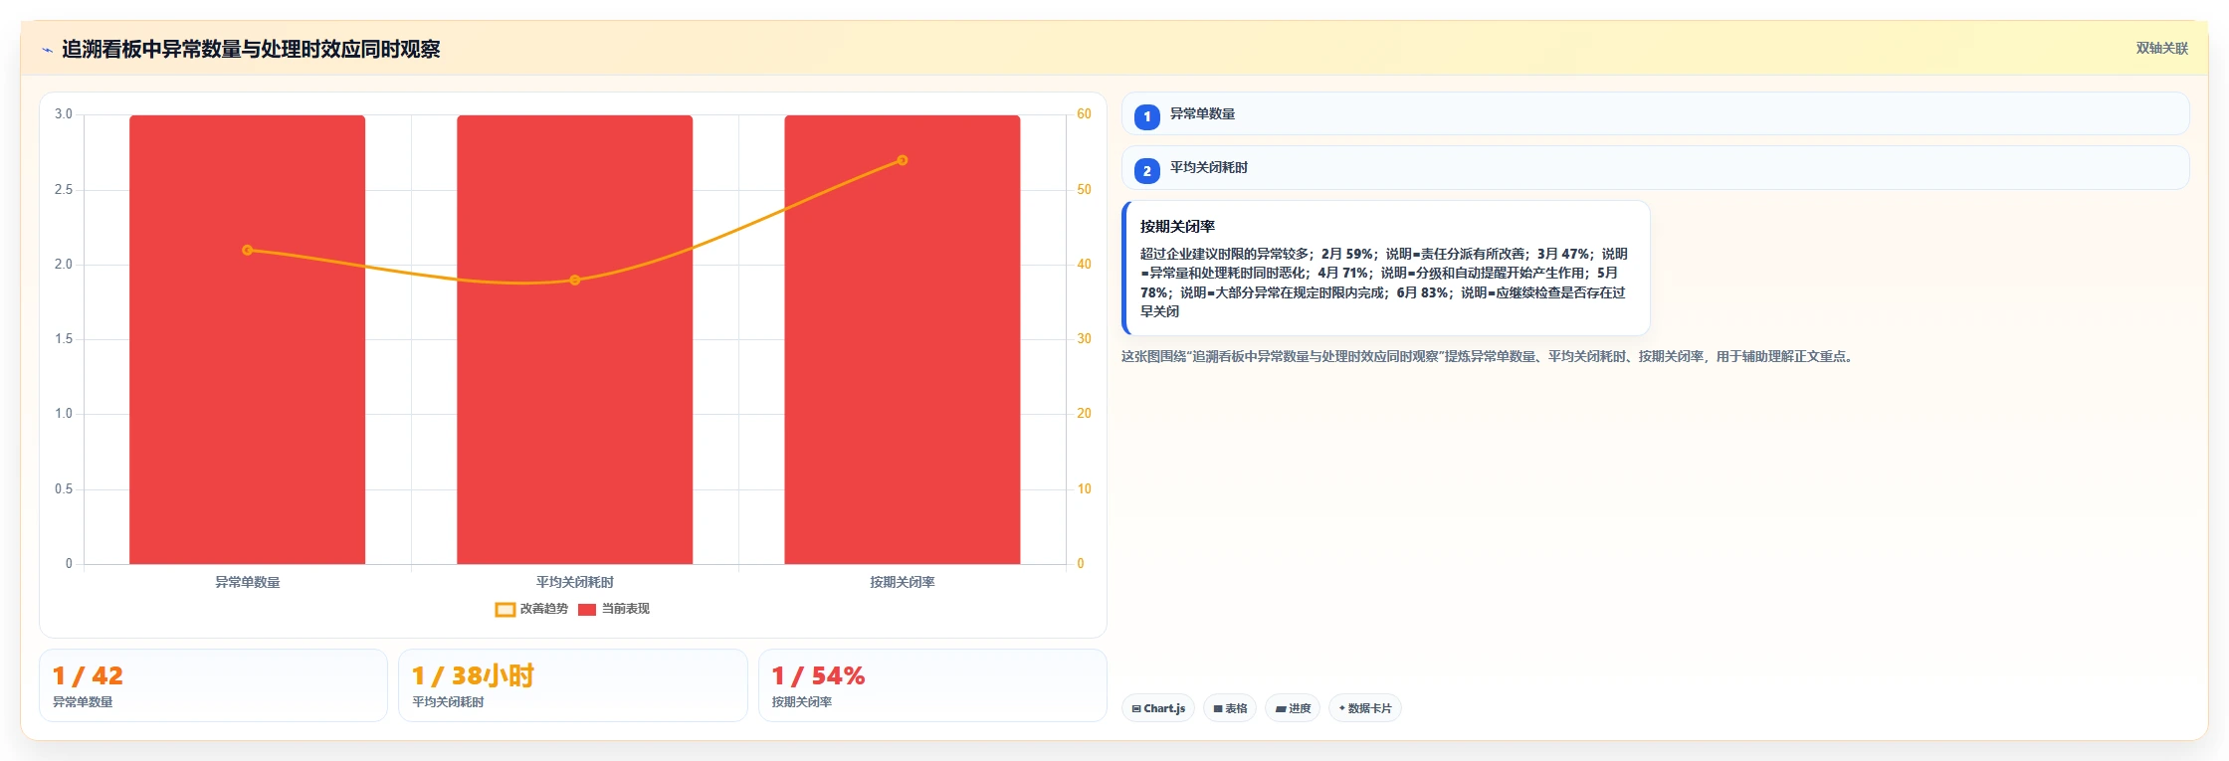Image resolution: width=2229 pixels, height=761 pixels.
Task: Click the number 2 badge
Action: [1146, 171]
